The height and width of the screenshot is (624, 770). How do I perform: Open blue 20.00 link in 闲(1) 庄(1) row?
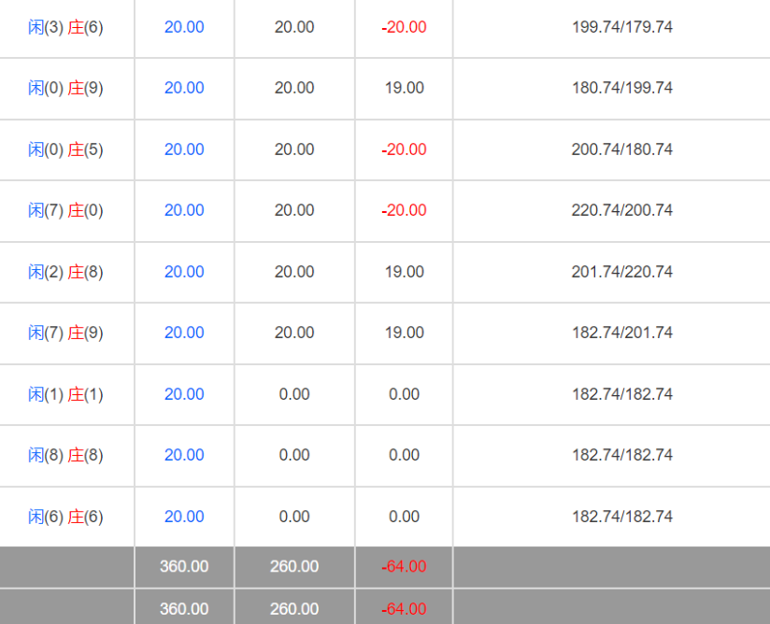[x=184, y=394]
